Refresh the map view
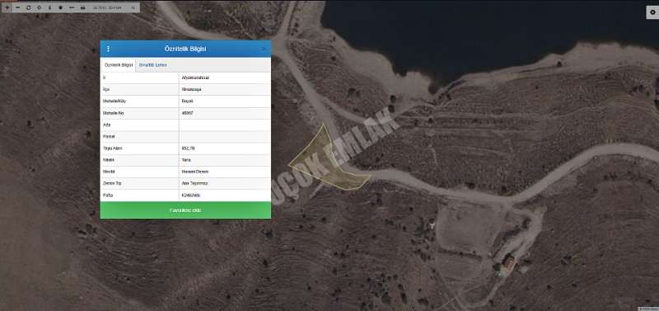659x311 pixels. click(x=29, y=7)
